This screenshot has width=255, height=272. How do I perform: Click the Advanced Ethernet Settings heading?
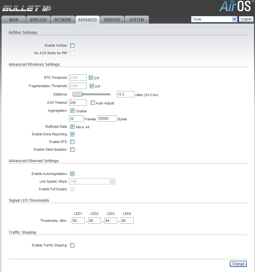(34, 161)
